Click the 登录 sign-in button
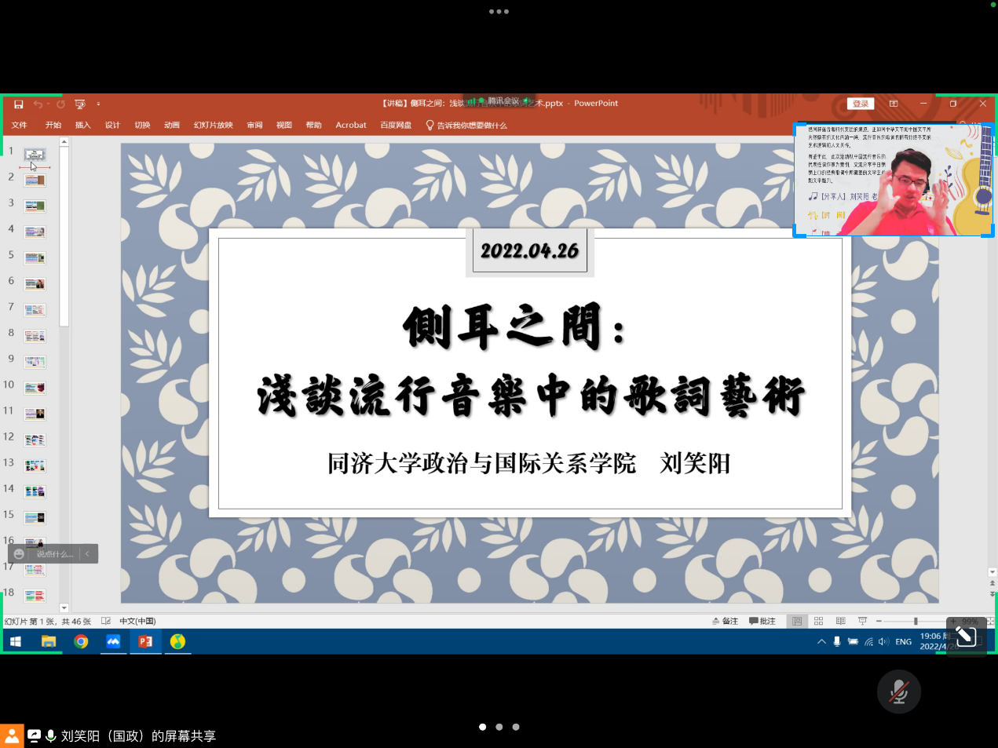This screenshot has width=998, height=748. (861, 104)
